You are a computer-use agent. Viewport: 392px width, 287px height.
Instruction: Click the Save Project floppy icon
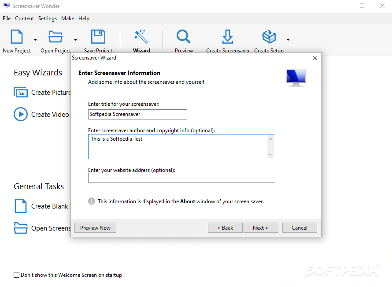(x=98, y=37)
